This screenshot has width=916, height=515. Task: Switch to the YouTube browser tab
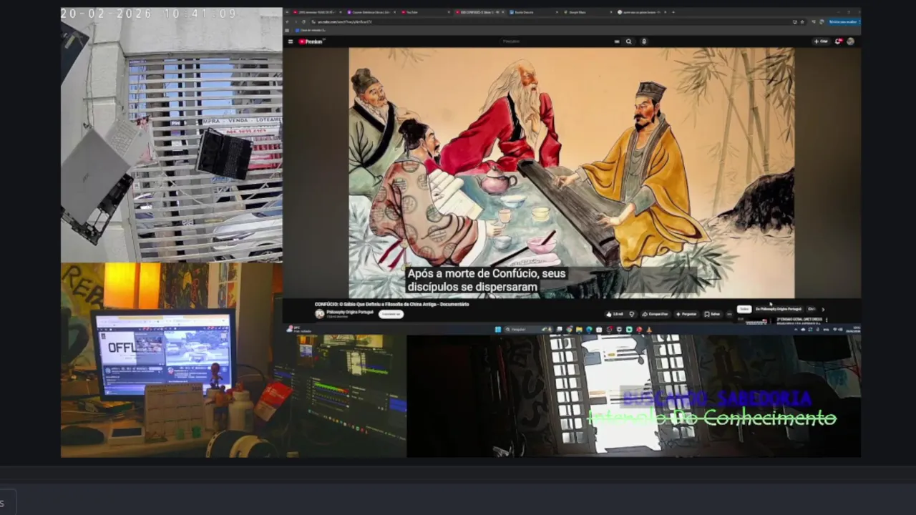[x=425, y=12]
